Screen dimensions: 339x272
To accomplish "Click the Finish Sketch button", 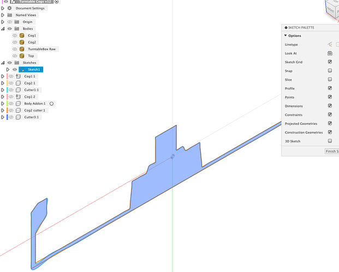I will tap(331, 151).
